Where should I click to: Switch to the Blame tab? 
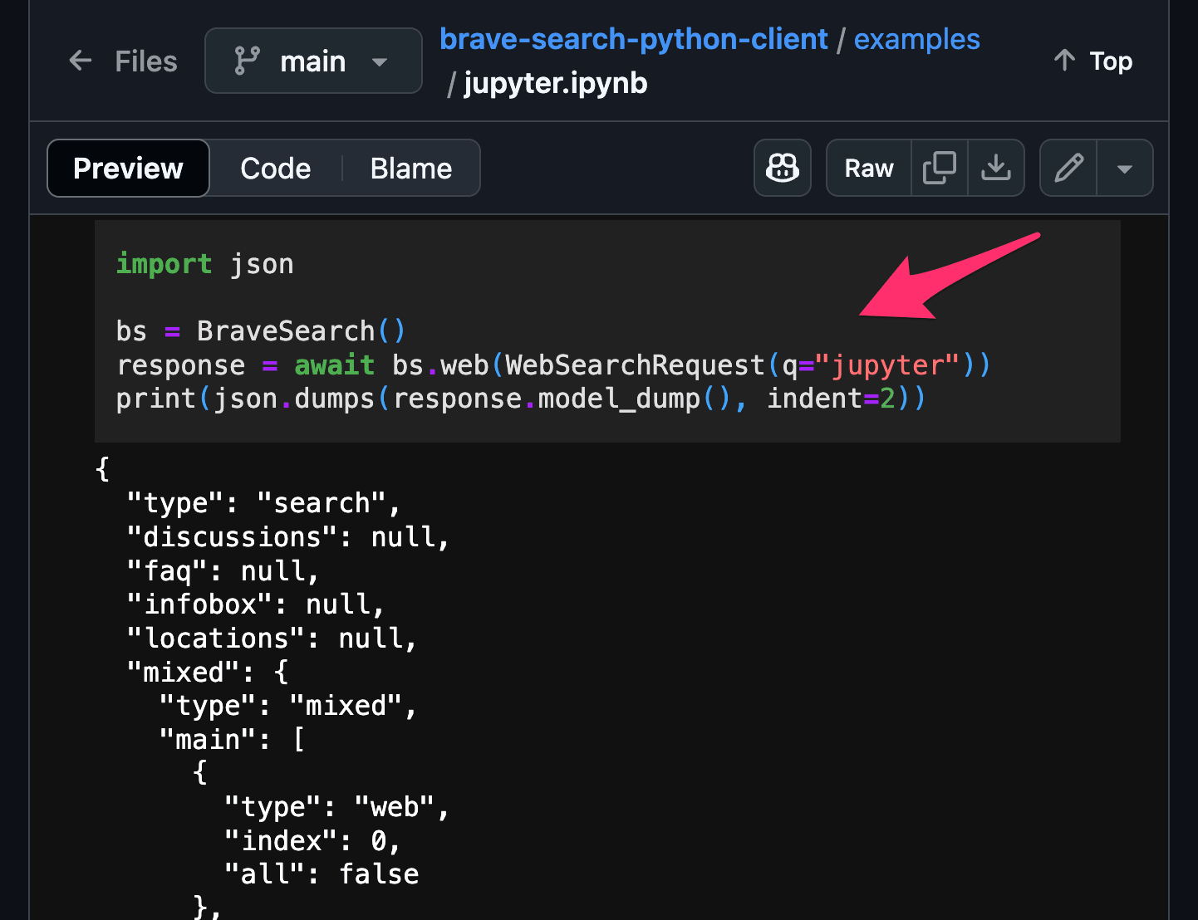[410, 168]
